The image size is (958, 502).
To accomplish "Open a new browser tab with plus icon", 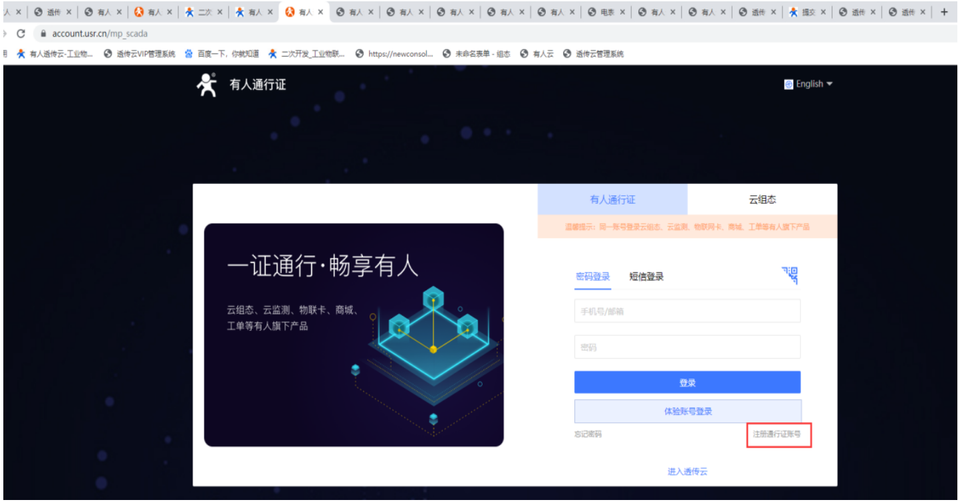I will (x=944, y=12).
